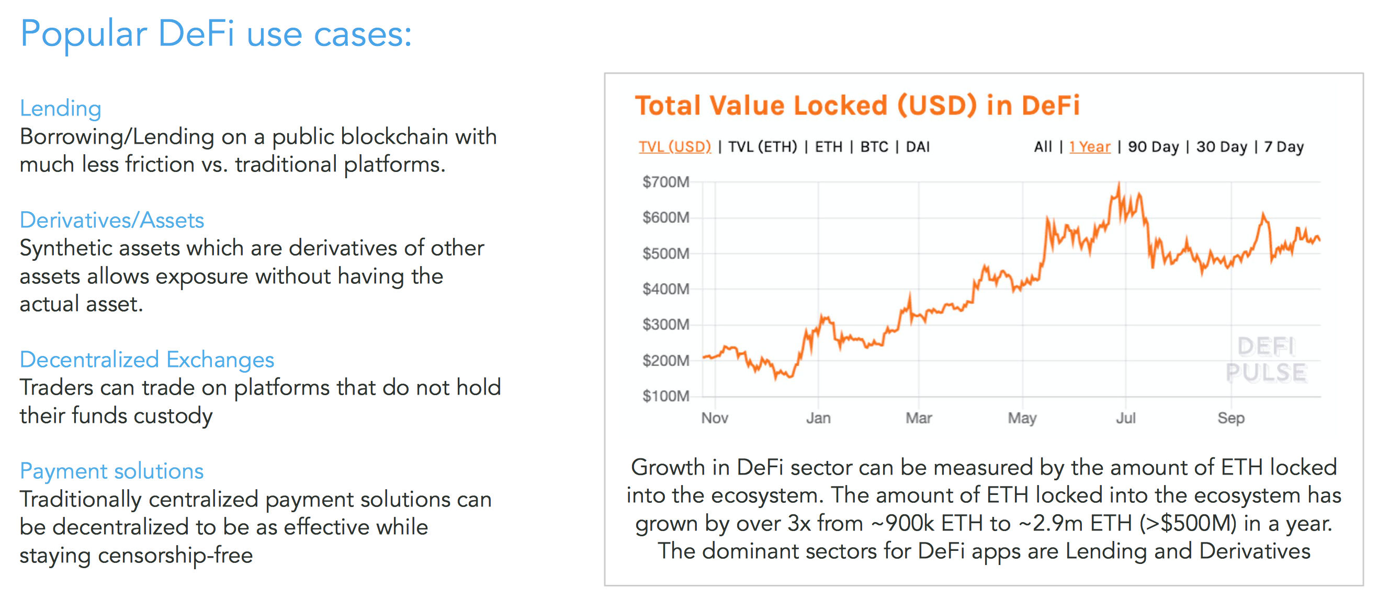Viewport: 1378px width, 600px height.
Task: Select the BTC metric link
Action: pos(874,146)
